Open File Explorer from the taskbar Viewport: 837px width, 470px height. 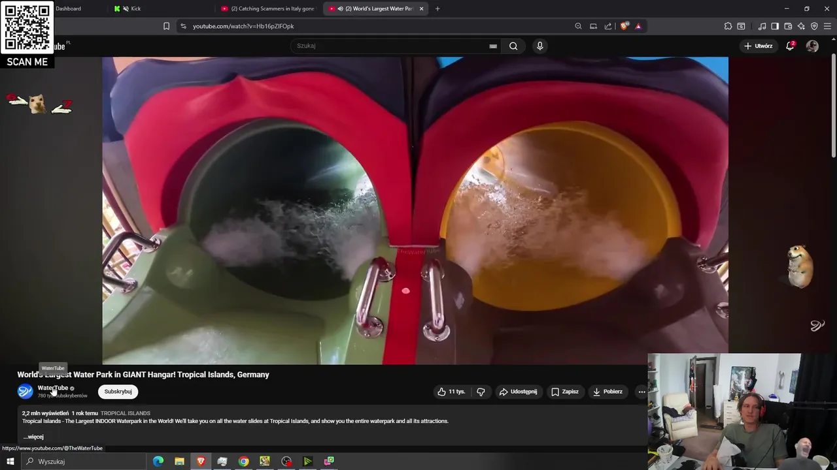point(179,462)
